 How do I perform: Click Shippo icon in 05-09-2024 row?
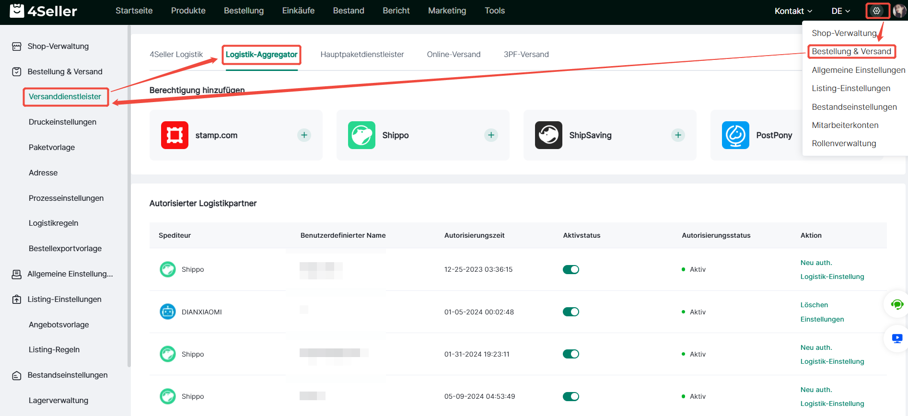pos(168,396)
